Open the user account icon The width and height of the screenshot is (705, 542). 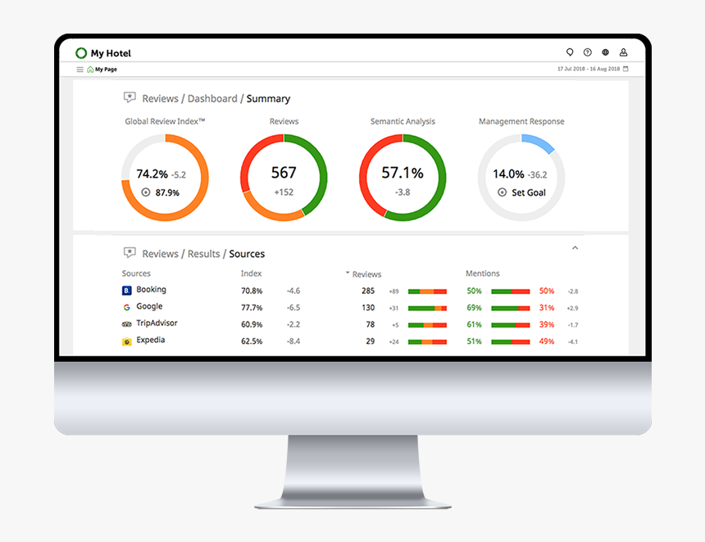point(623,52)
